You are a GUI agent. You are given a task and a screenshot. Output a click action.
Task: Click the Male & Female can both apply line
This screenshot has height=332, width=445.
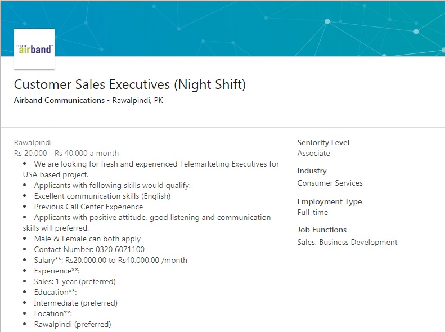pyautogui.click(x=87, y=239)
